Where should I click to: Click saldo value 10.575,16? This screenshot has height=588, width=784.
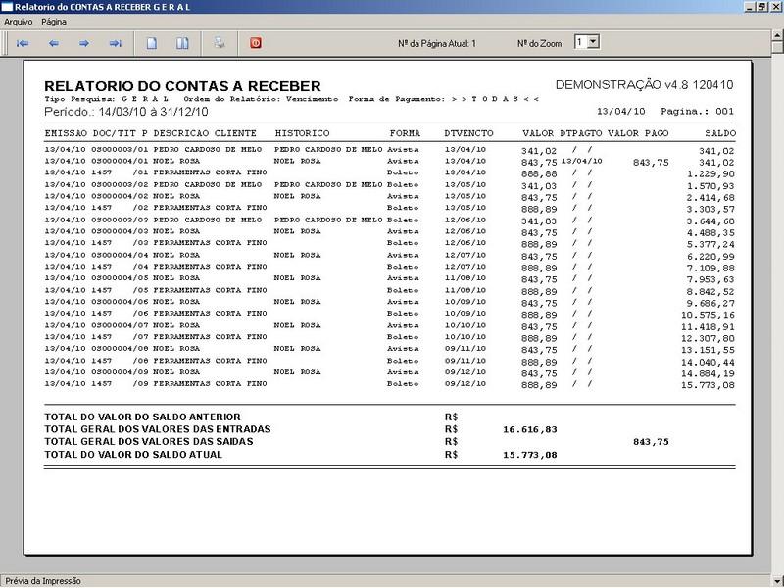tap(708, 315)
